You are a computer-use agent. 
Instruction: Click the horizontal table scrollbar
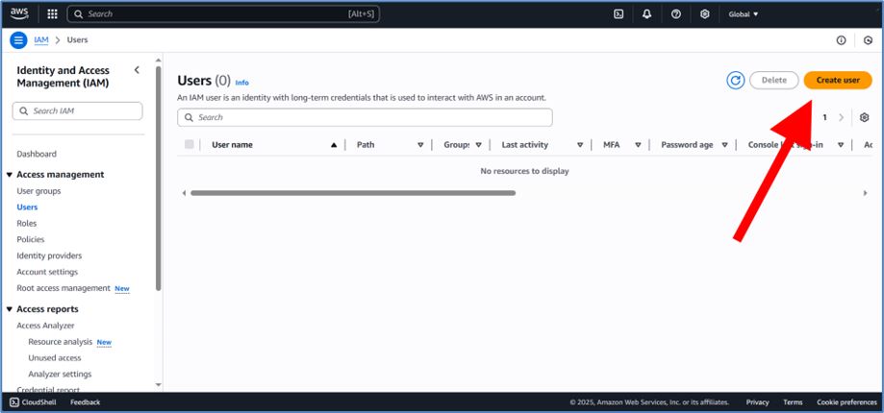[x=352, y=193]
